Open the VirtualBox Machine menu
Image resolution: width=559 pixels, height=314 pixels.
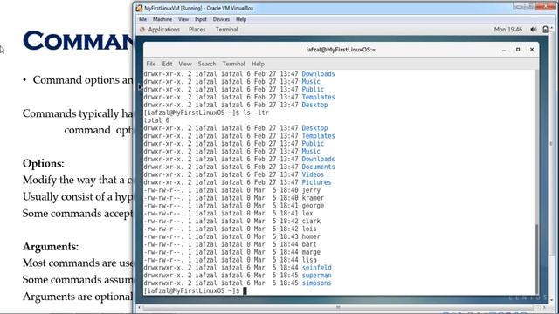(162, 19)
